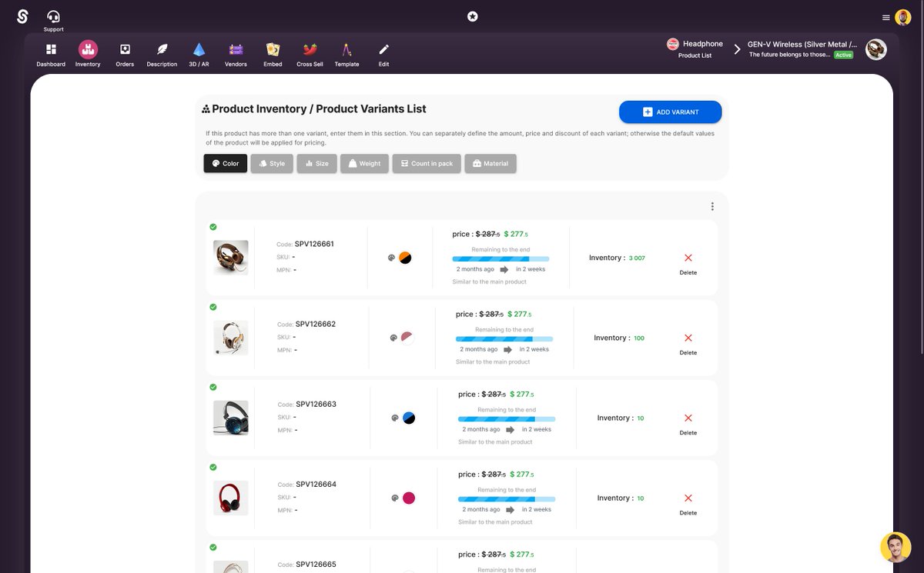
Task: Click the green check on SPV126664 row
Action: [x=213, y=467]
